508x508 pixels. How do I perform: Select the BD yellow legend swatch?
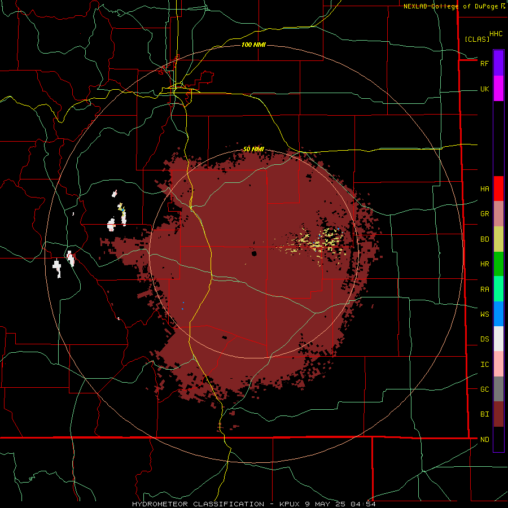498,239
